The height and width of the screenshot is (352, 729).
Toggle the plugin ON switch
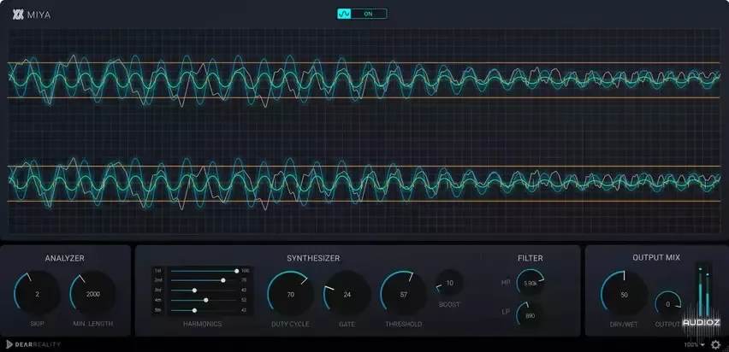click(x=362, y=14)
